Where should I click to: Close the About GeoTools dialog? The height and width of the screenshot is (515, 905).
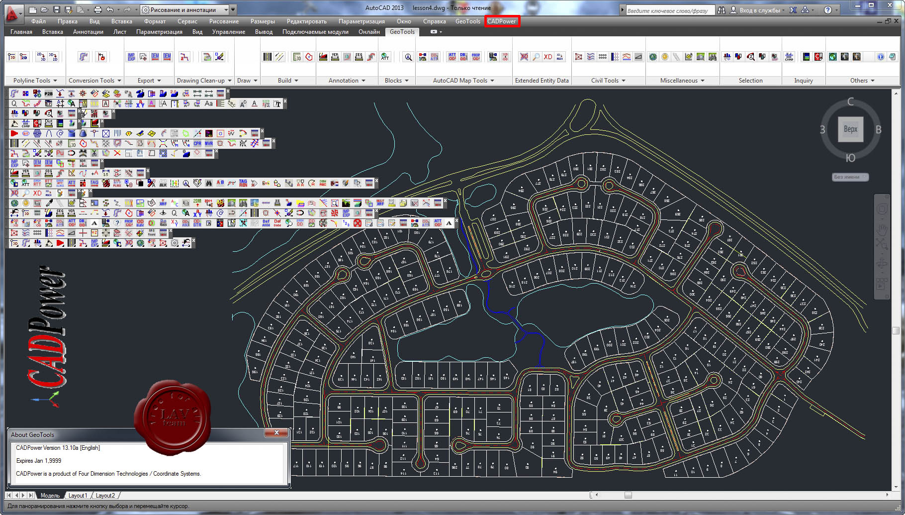pos(276,432)
